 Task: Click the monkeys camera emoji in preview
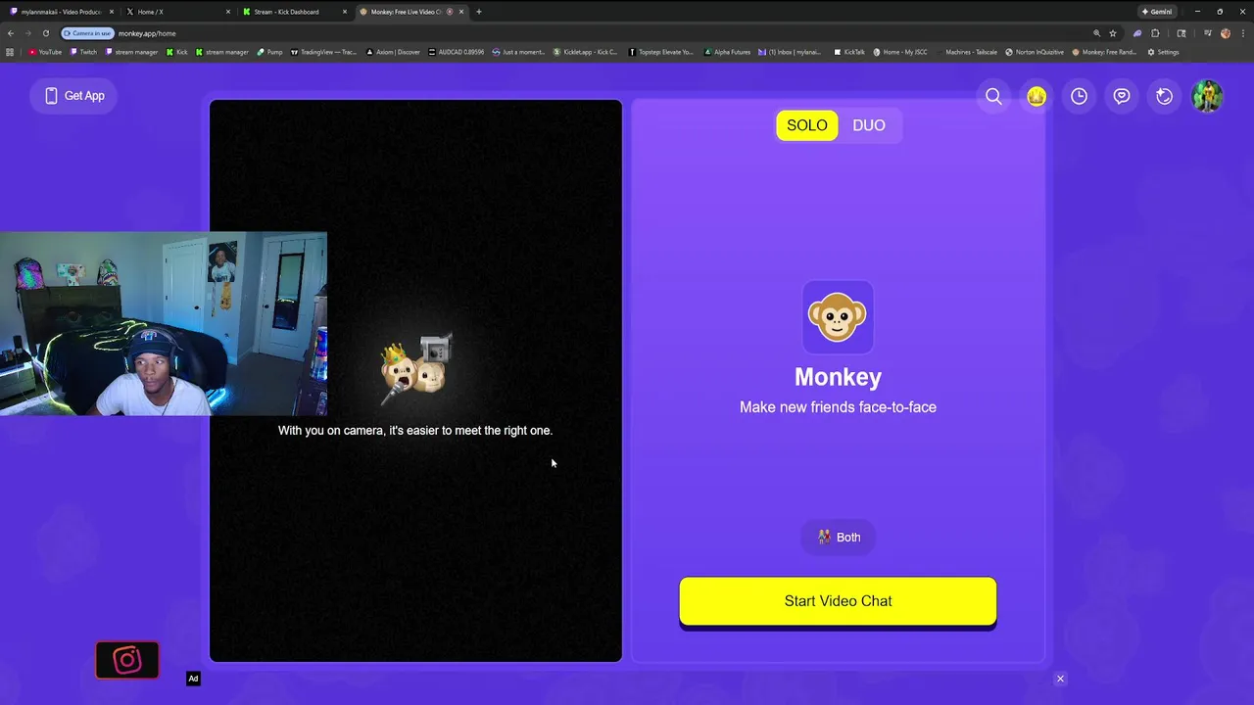coord(416,368)
